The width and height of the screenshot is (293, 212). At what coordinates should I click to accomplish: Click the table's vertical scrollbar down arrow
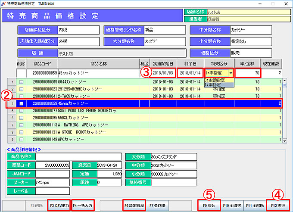coord(284,140)
